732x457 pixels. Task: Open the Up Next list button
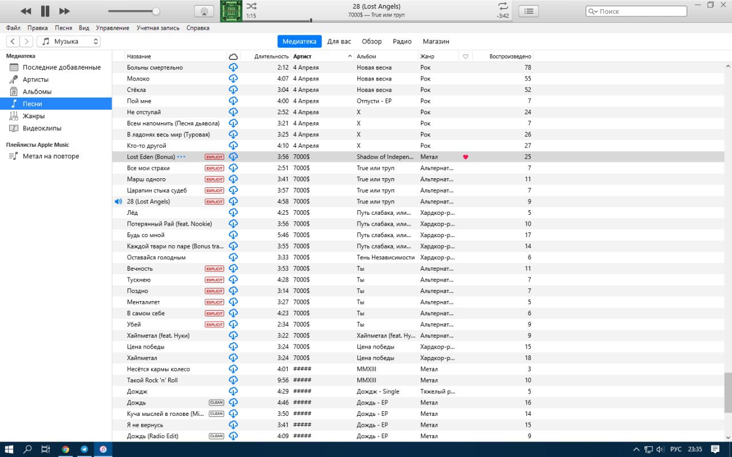528,11
